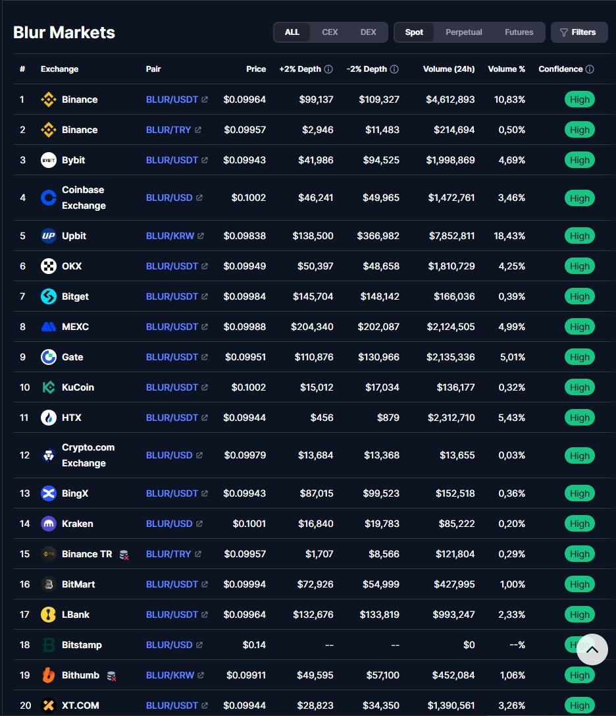The image size is (616, 716).
Task: Click the $204,340 depth value for MEXC
Action: (x=312, y=327)
